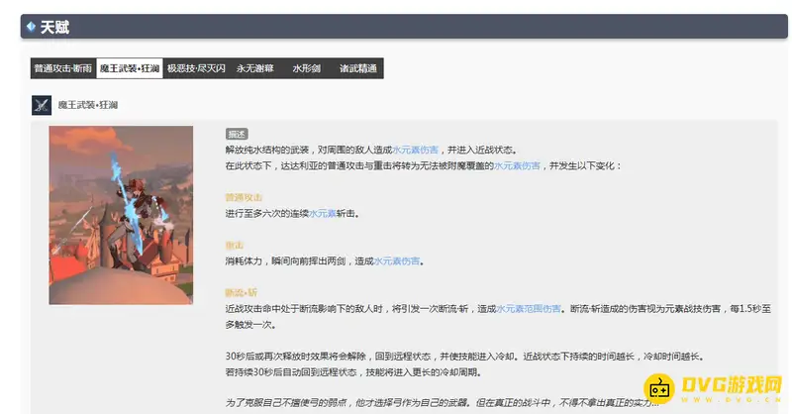Screen dimensions: 792x414
Task: Open the 普通攻击·断雨 tab
Action: point(62,68)
